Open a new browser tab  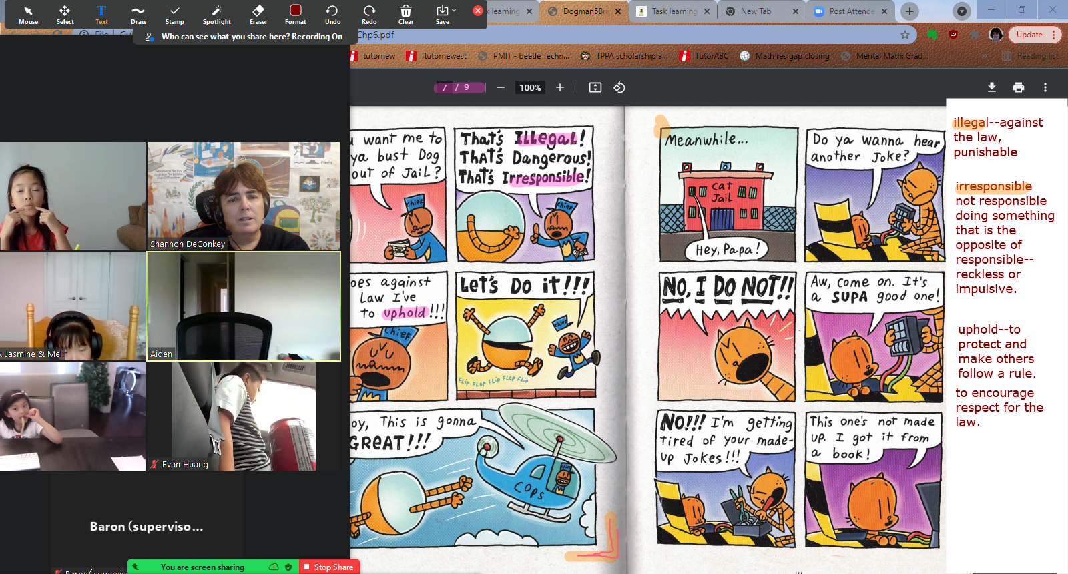(x=910, y=11)
